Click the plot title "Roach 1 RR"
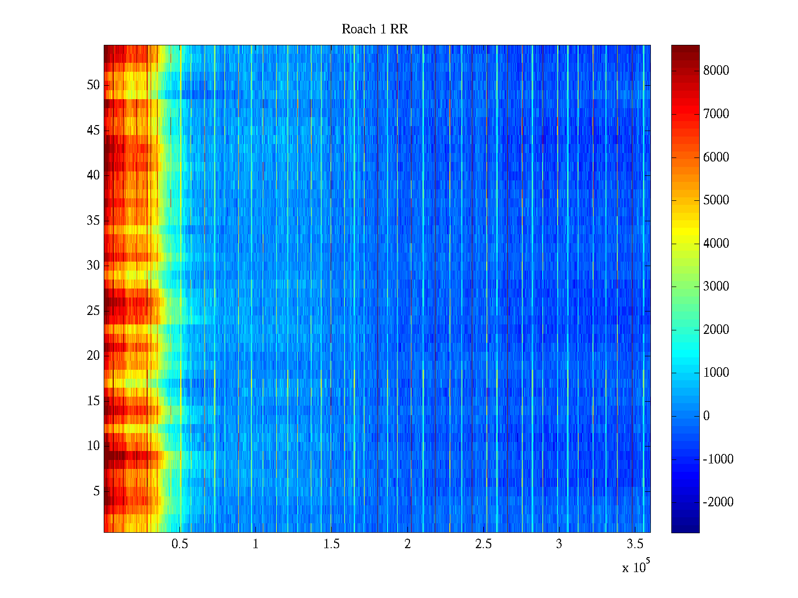 point(375,29)
